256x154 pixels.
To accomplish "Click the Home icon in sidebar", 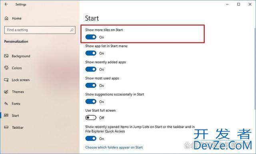I will click(6, 18).
